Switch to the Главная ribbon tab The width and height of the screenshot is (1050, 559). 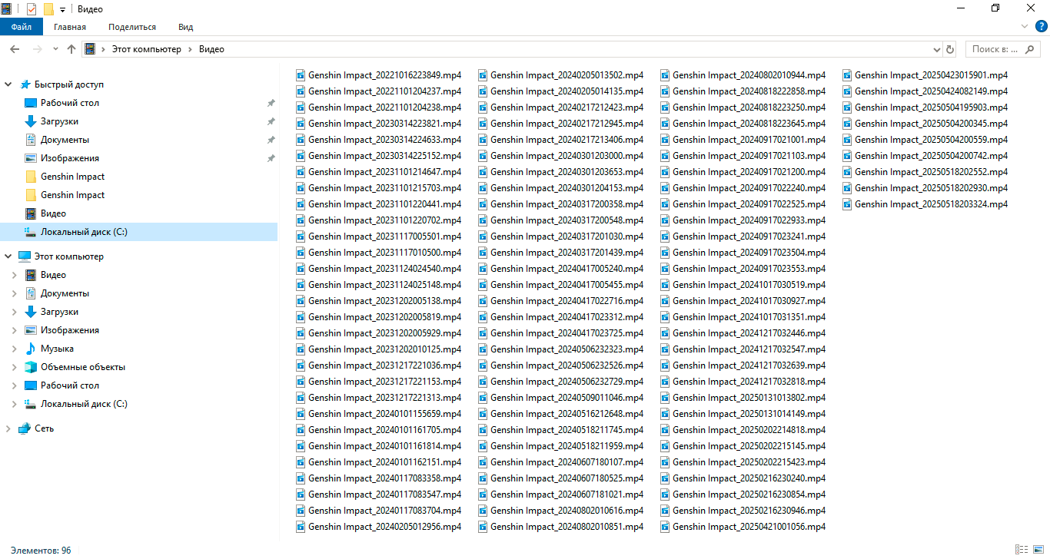click(70, 27)
